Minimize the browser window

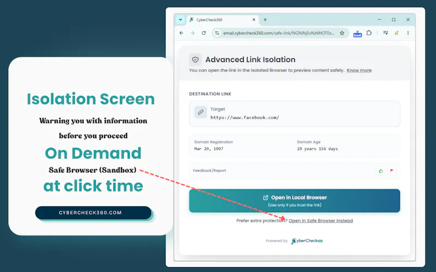379,20
